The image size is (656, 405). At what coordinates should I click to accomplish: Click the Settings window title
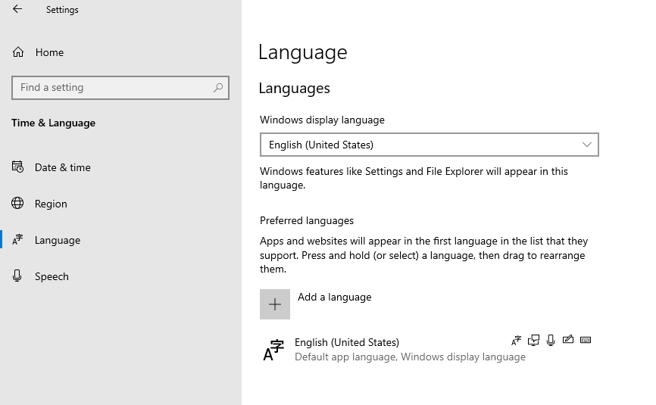point(62,10)
